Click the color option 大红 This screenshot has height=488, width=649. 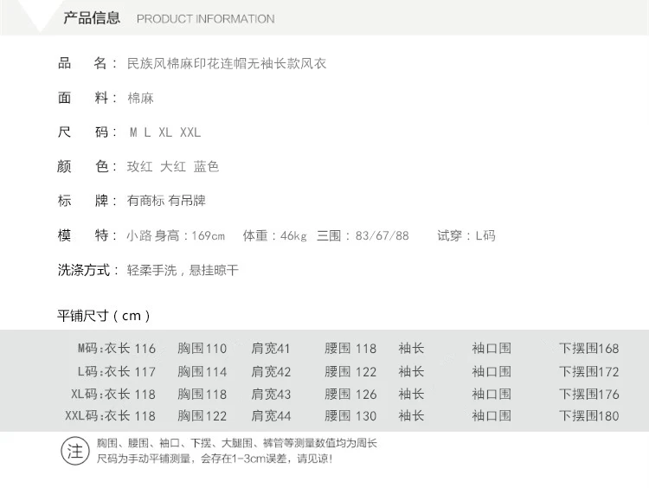(172, 166)
